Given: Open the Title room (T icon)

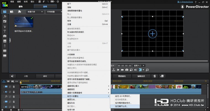Looking at the screenshot, I should click(5, 31).
